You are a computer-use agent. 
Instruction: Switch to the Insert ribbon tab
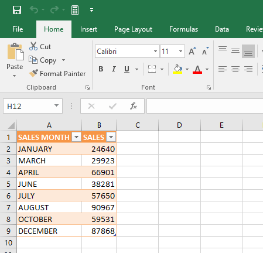(x=88, y=29)
